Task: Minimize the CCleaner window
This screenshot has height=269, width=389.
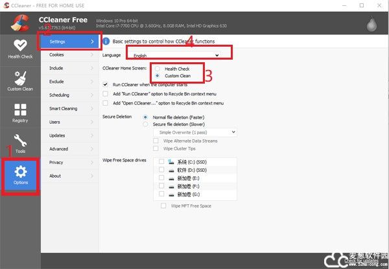Action: pyautogui.click(x=344, y=5)
